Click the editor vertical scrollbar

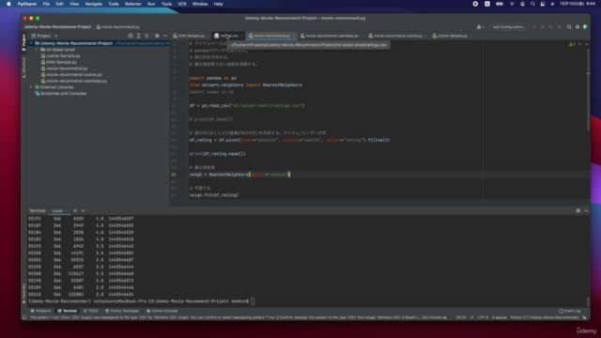coord(588,89)
